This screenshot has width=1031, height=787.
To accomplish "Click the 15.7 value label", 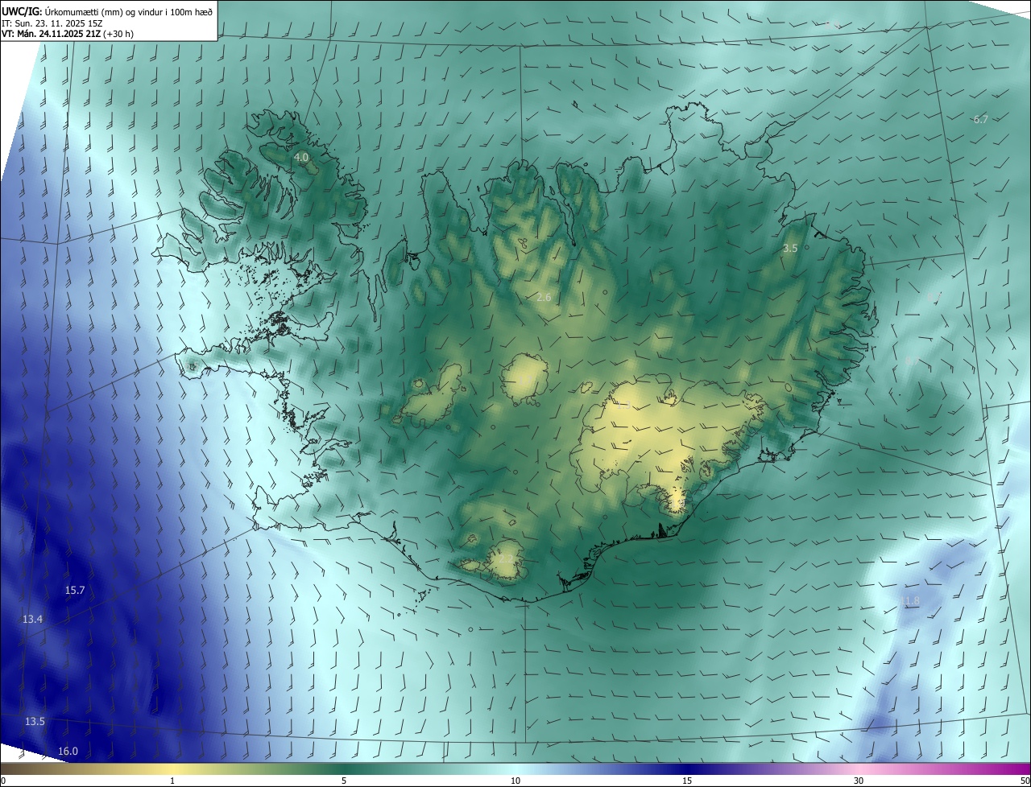I will 75,590.
